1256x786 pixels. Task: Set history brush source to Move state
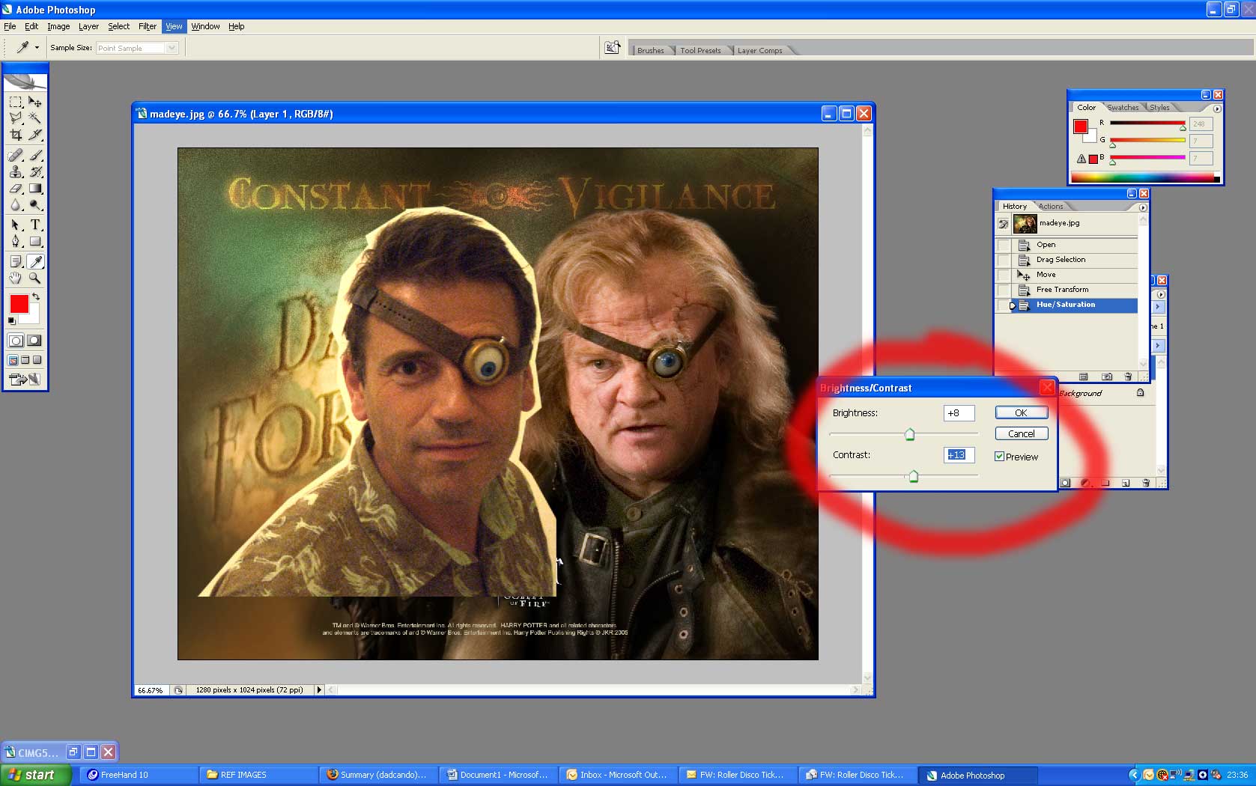tap(1004, 275)
